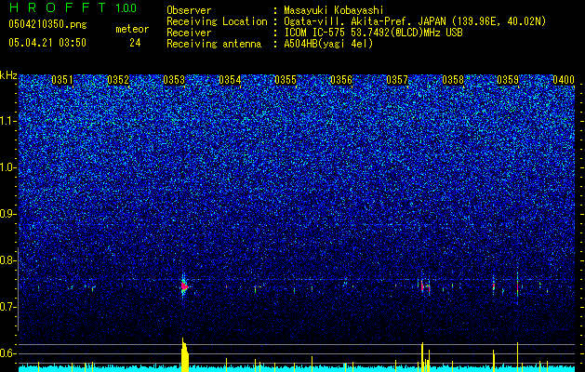
Task: Click the 0355 time marker
Action: click(x=286, y=80)
